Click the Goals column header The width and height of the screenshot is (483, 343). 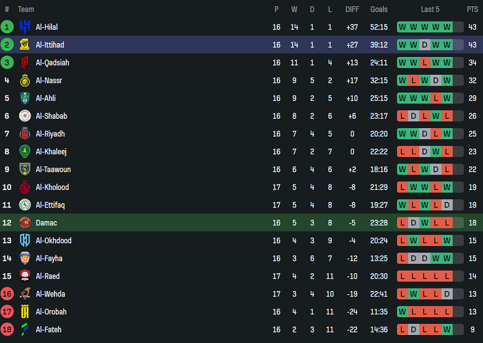379,9
